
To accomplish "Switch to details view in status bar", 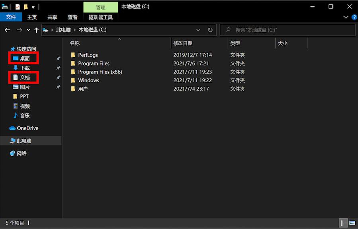I will pos(342,223).
